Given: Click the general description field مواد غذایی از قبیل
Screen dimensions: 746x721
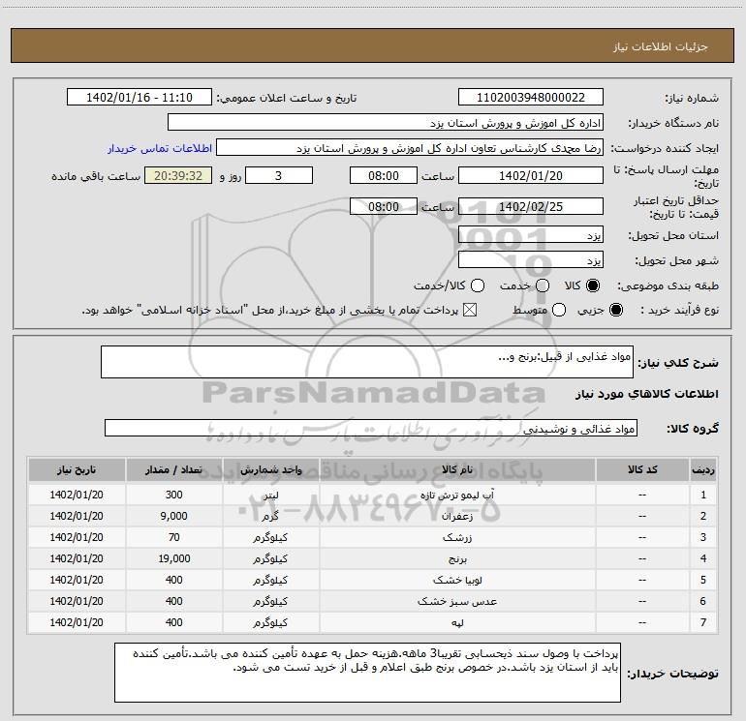Looking at the screenshot, I should pos(367,362).
